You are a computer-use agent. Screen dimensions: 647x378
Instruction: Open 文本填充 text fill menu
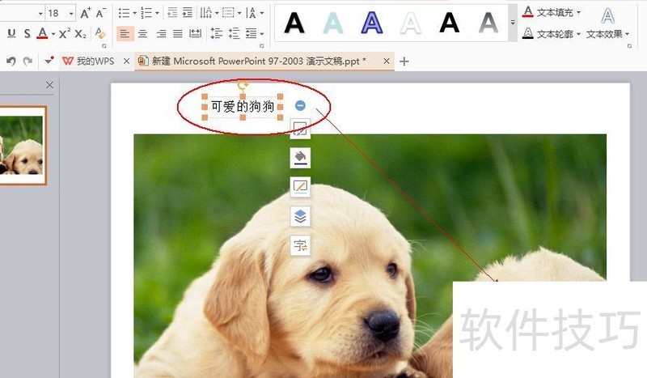coord(552,12)
